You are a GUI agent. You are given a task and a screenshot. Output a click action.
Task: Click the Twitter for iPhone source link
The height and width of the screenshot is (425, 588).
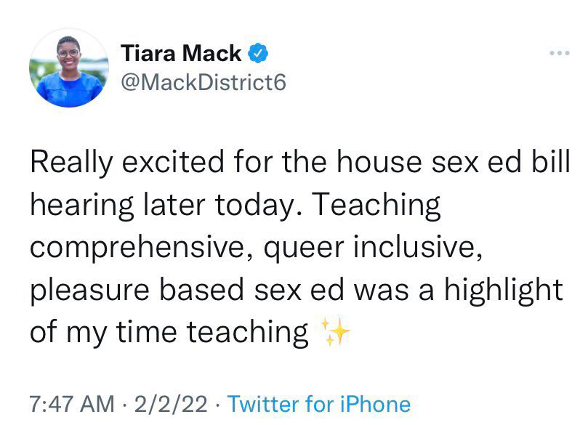(x=319, y=403)
